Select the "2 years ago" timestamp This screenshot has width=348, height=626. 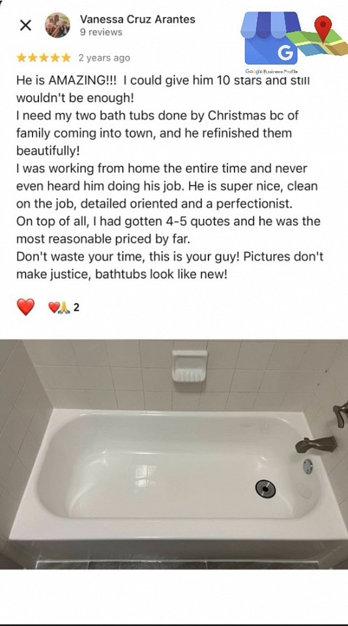[104, 58]
